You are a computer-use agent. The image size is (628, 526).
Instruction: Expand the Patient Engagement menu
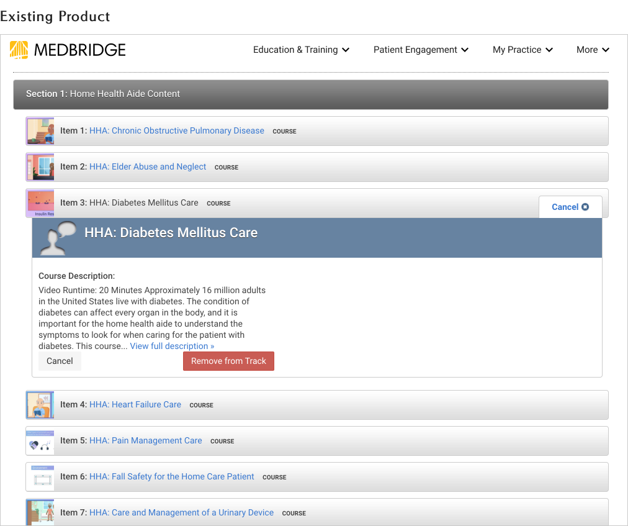[x=421, y=50]
